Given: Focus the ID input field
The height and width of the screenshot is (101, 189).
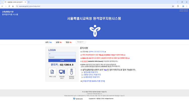Looking at the screenshot, I should click(x=62, y=54).
